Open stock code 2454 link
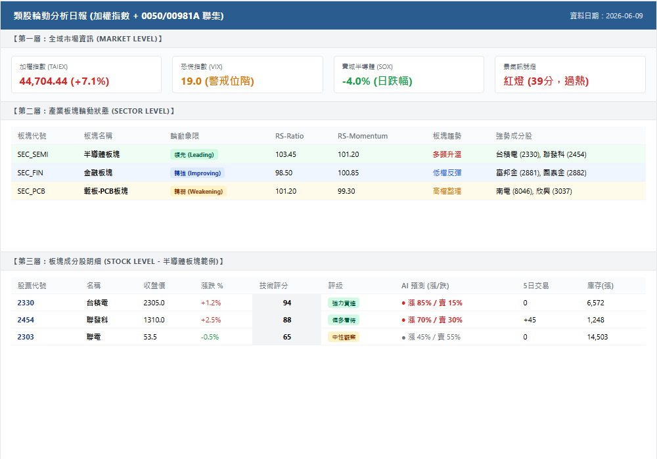This screenshot has height=459, width=657. [26, 320]
